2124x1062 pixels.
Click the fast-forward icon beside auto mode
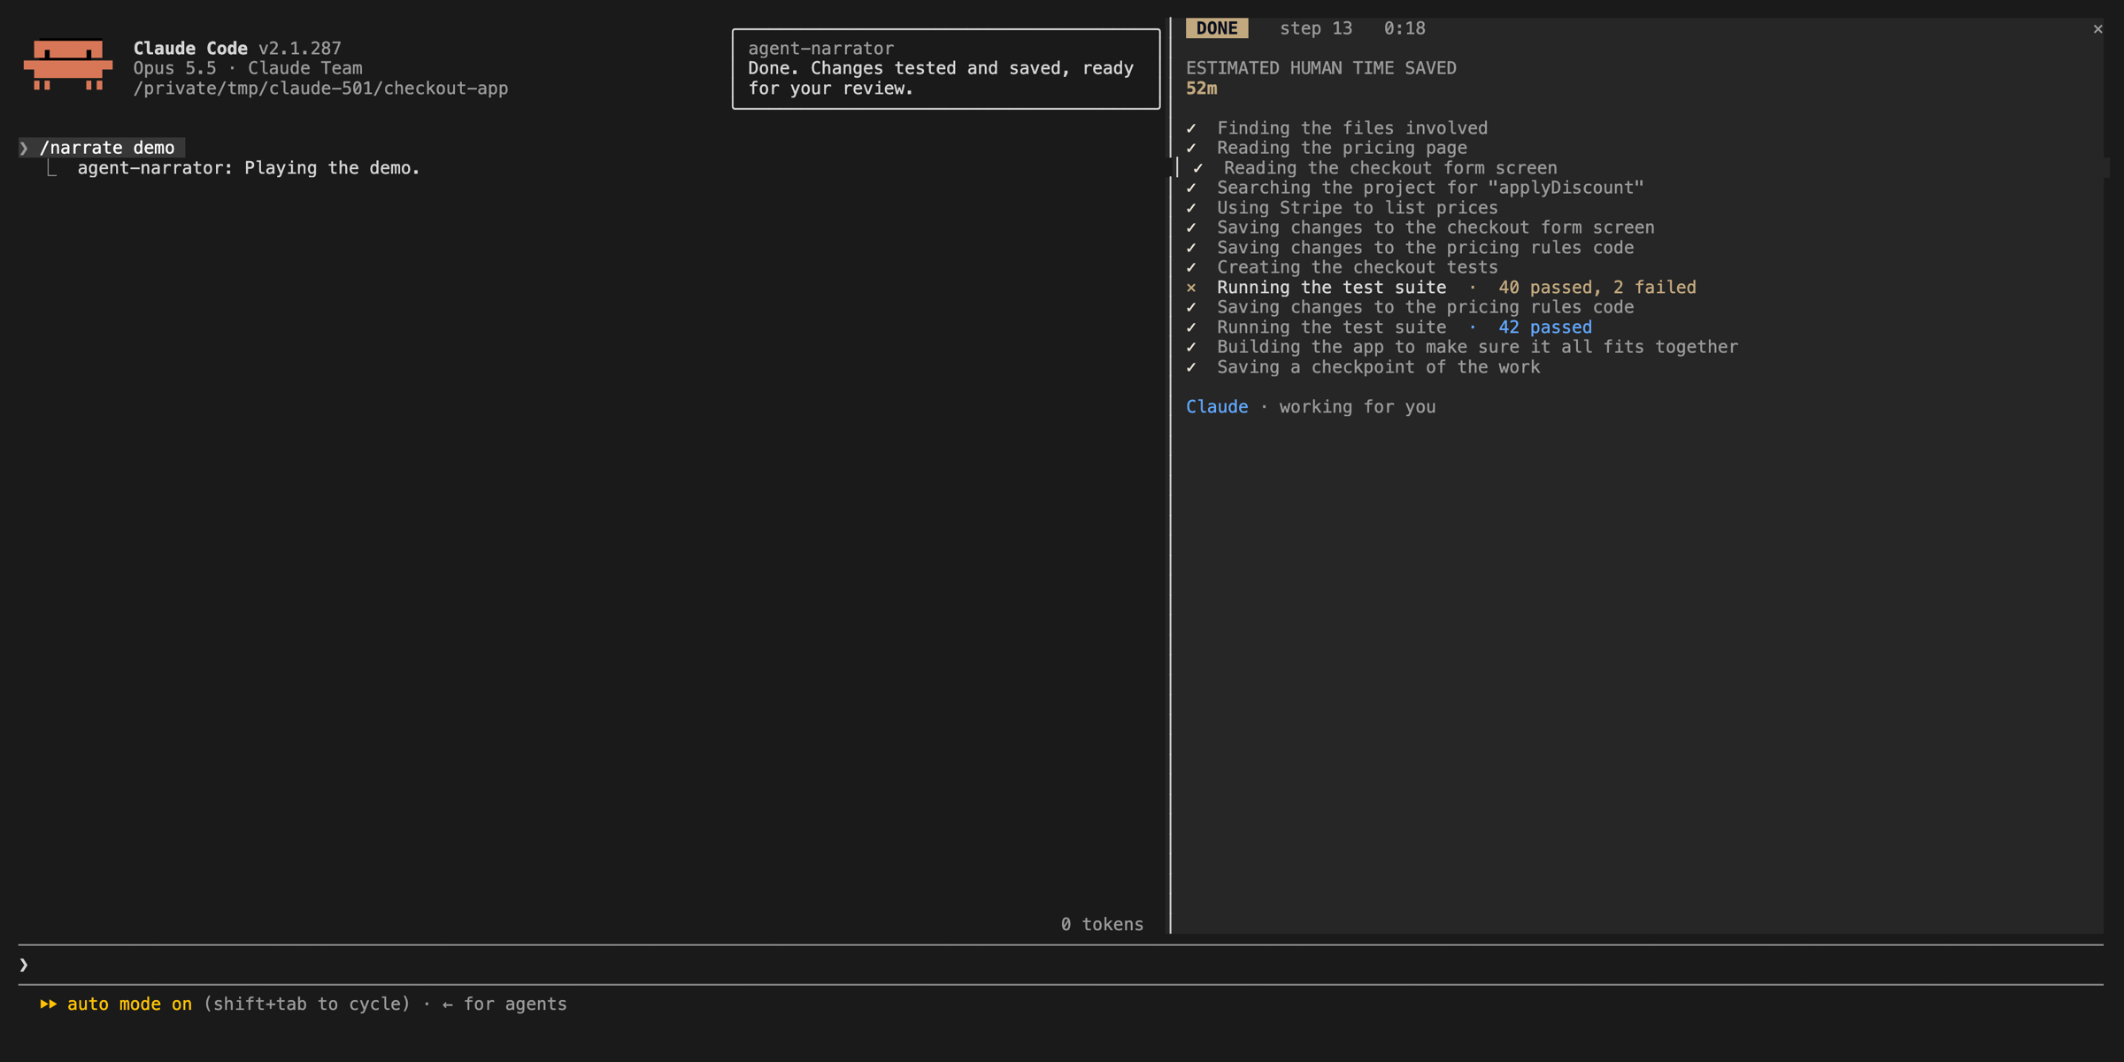pos(48,1004)
